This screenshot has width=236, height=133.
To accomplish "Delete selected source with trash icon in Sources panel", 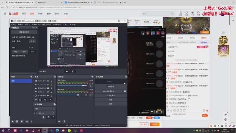I will (40, 100).
